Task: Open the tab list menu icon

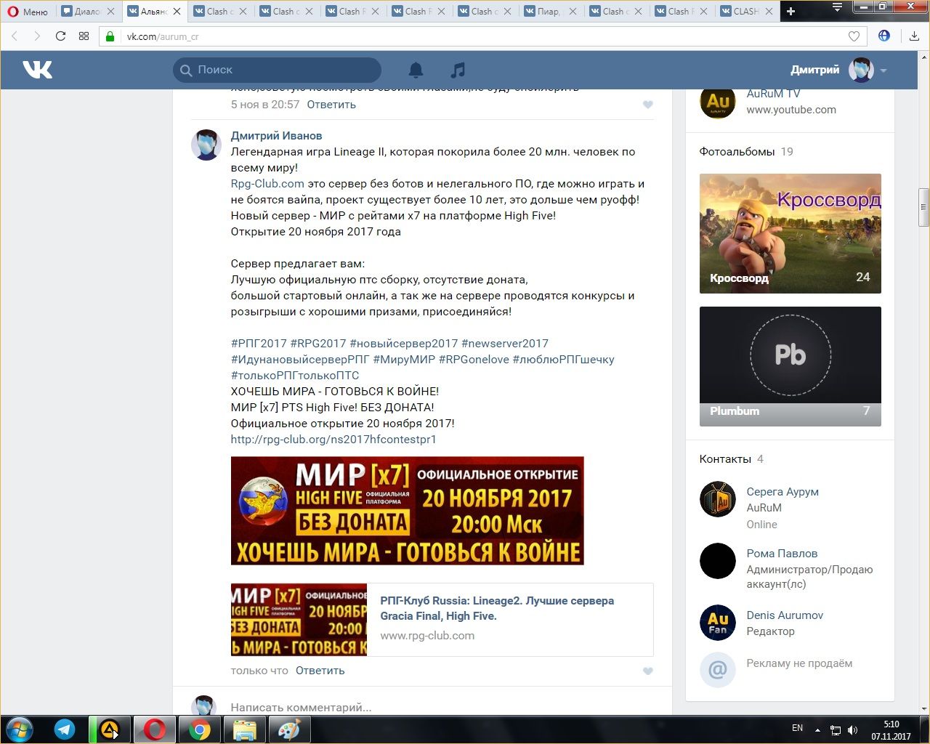Action: point(837,8)
